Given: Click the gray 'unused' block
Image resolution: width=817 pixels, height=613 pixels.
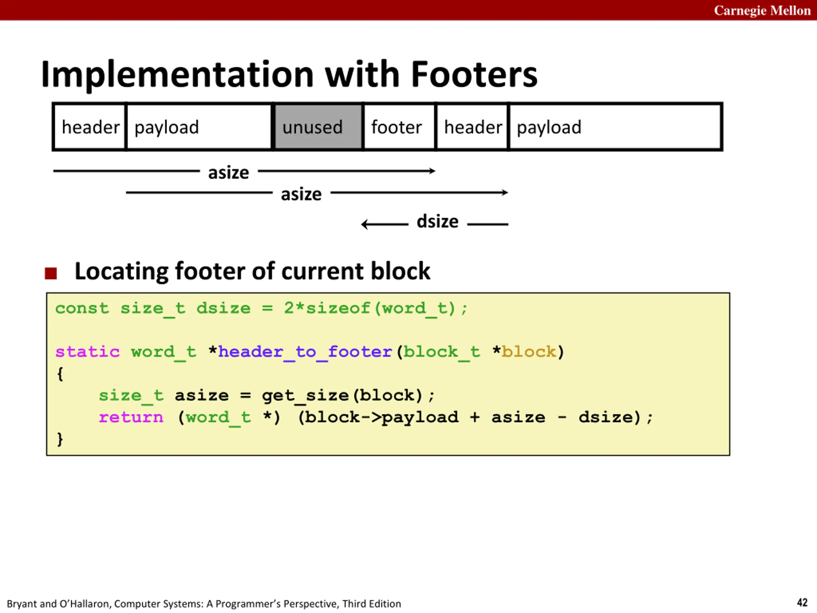Looking at the screenshot, I should [x=318, y=127].
